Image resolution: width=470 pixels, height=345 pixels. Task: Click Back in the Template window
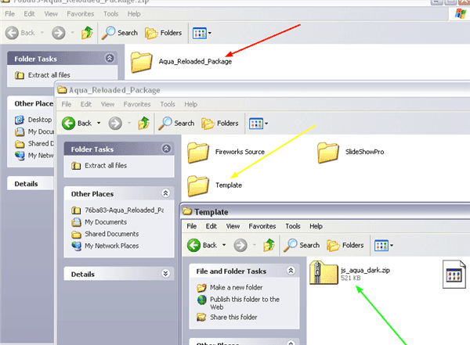coord(202,246)
